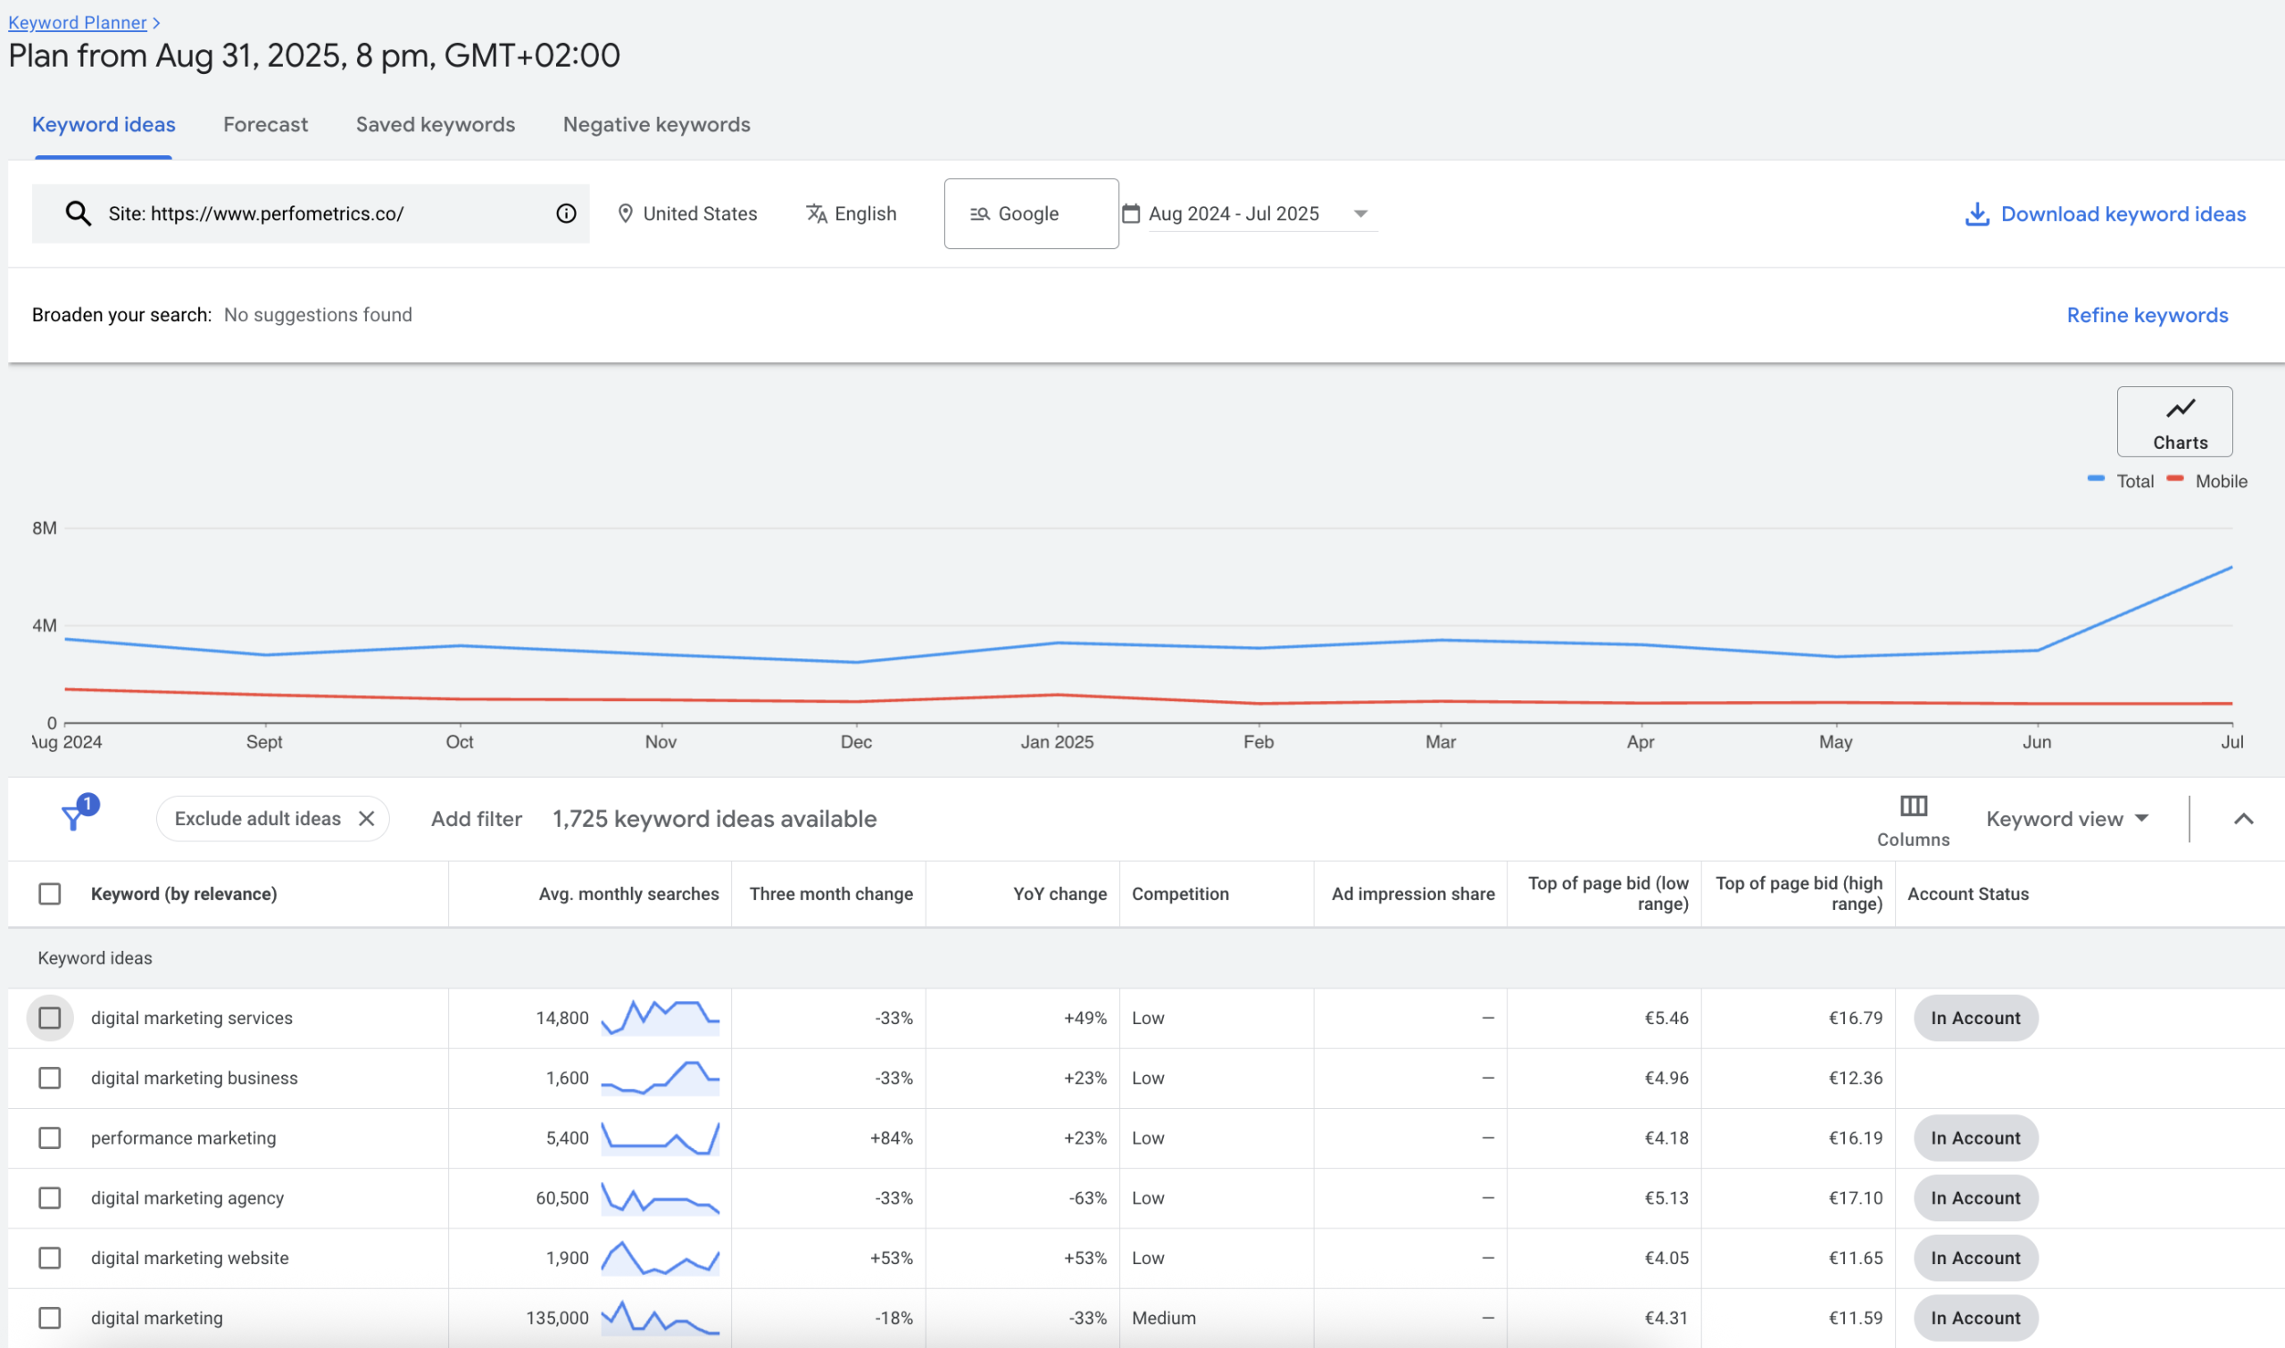Sort by YoY change column
This screenshot has height=1348, width=2285.
[1059, 894]
